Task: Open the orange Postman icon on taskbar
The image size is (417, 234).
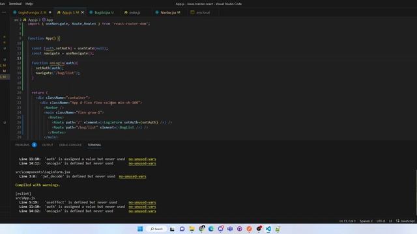Action: (249, 229)
